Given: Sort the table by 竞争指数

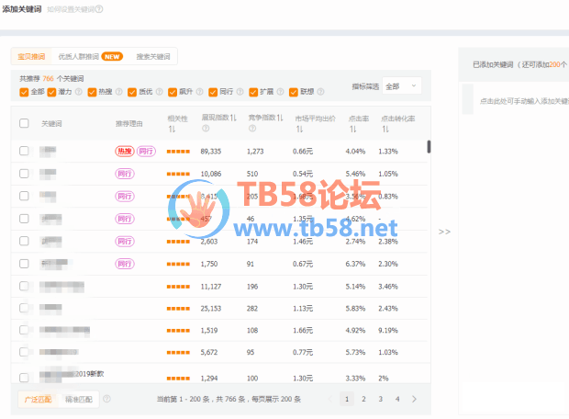Looking at the screenshot, I should [x=280, y=118].
